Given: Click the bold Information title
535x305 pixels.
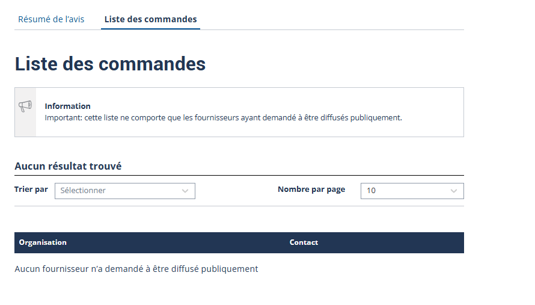Looking at the screenshot, I should (67, 106).
